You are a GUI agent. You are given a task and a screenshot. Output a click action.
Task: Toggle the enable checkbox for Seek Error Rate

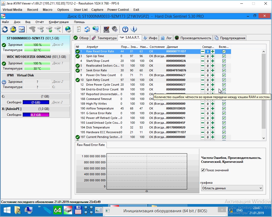pyautogui.click(x=224, y=70)
